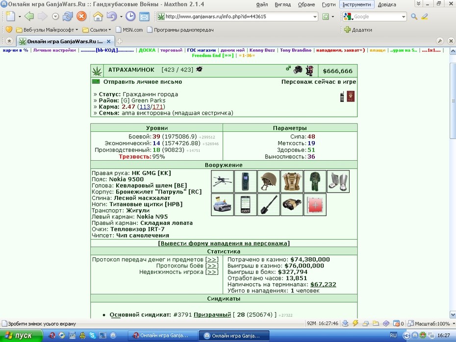Open the Інструменти menu

(x=356, y=4)
